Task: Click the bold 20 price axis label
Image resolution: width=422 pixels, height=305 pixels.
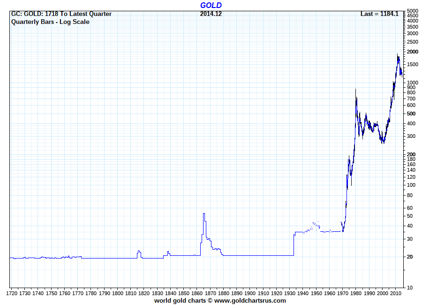Action: pyautogui.click(x=410, y=257)
